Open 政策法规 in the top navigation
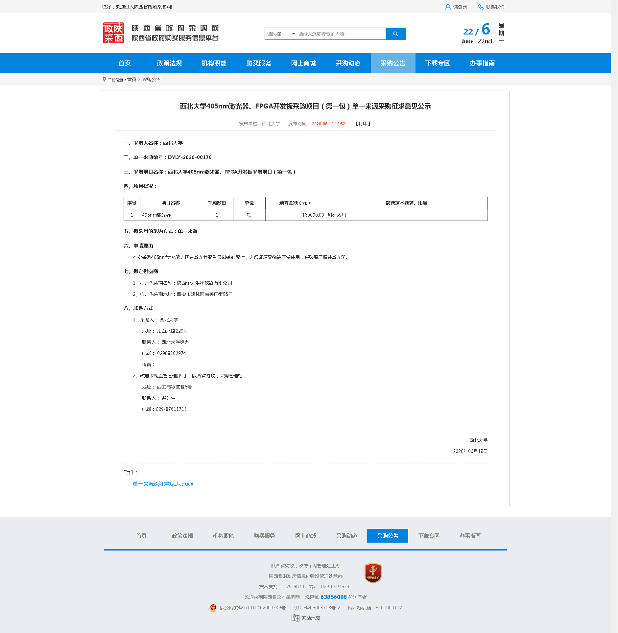 169,63
